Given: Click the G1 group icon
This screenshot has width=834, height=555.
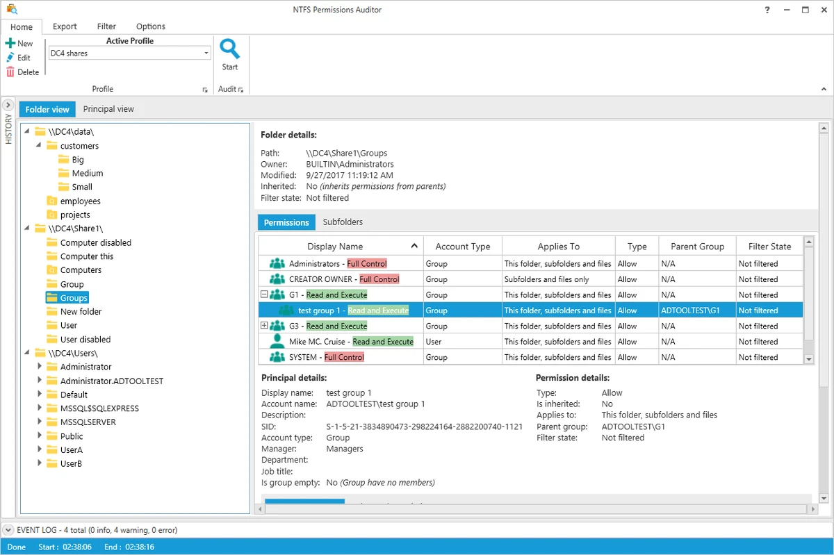Looking at the screenshot, I should point(277,295).
